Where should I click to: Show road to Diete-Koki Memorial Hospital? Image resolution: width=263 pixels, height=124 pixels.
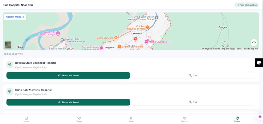click(68, 102)
